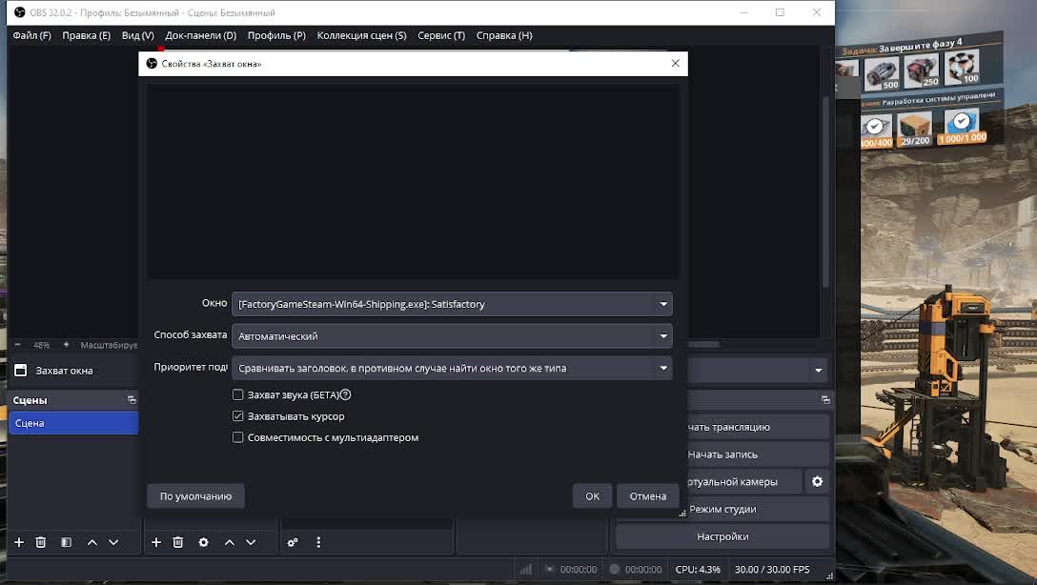Screen dimensions: 1037x585
Task: Open the Сервис (T) menu
Action: 441,35
